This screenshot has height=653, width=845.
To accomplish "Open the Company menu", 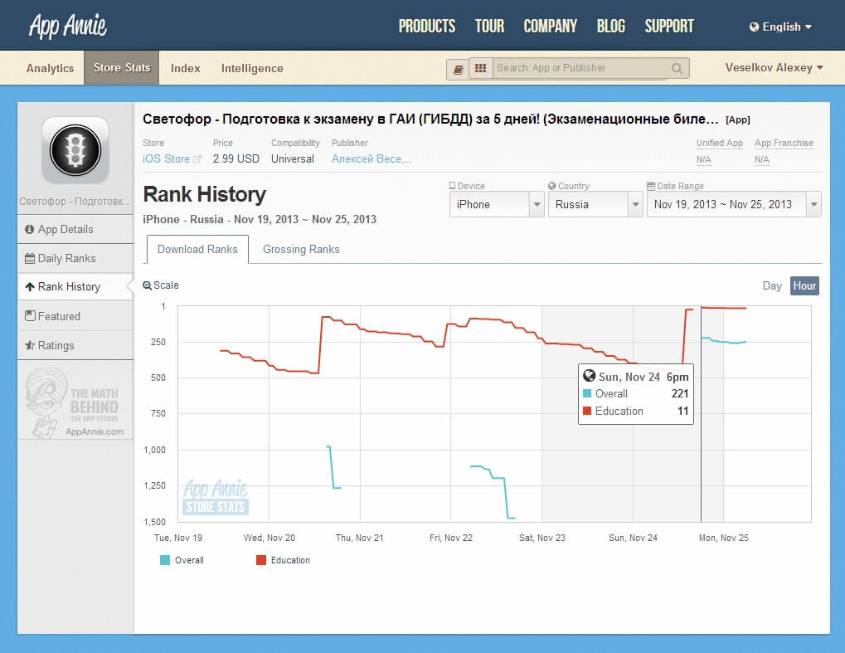I will coord(551,26).
